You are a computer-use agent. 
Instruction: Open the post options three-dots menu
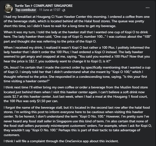click(x=147, y=8)
